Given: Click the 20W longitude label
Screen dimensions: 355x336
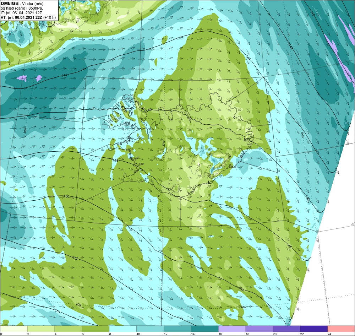Looking at the screenshot, I should point(163,144).
